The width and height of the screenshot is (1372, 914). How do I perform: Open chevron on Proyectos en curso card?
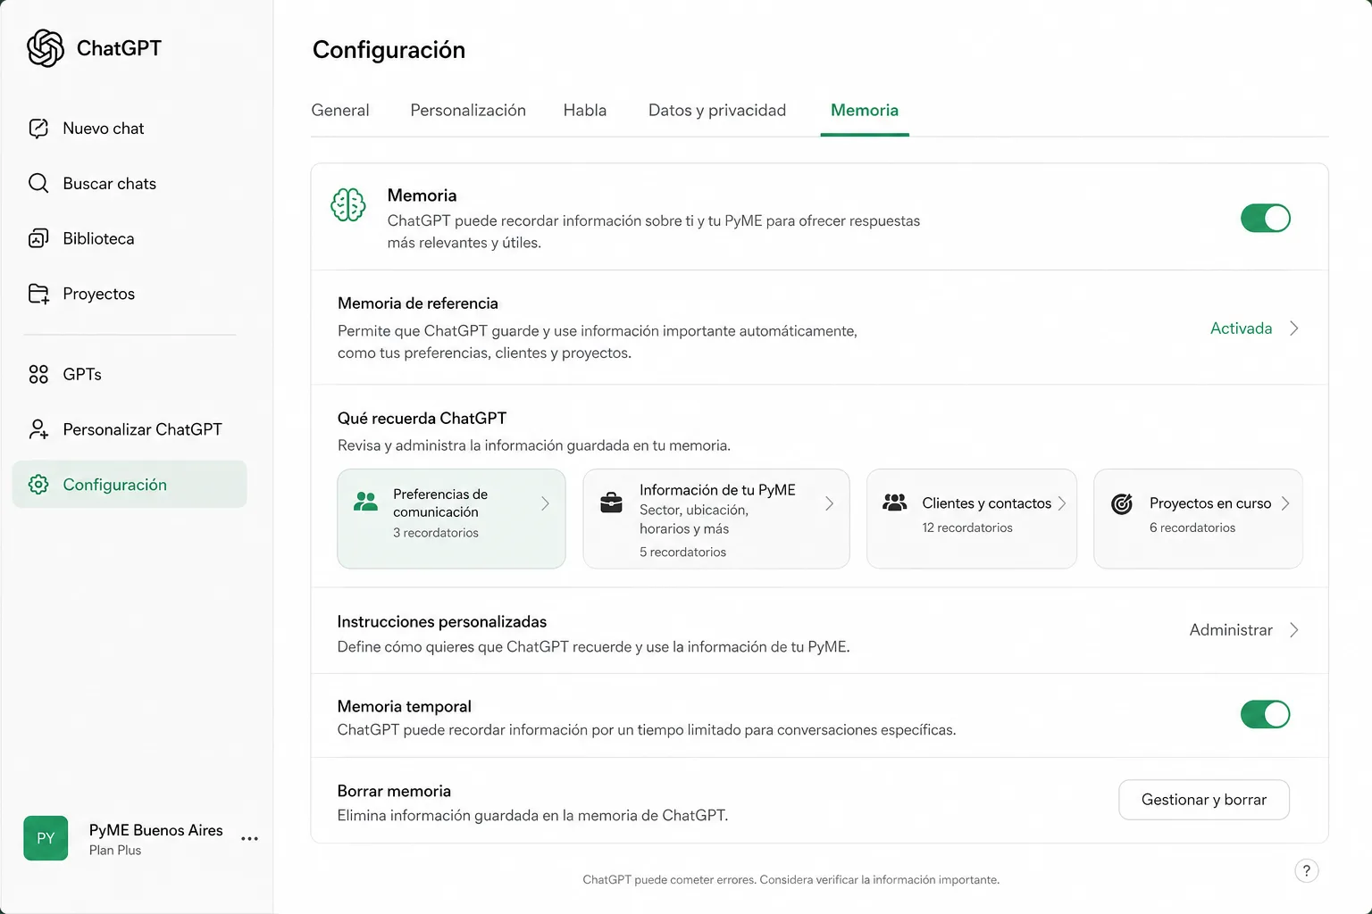1285,504
